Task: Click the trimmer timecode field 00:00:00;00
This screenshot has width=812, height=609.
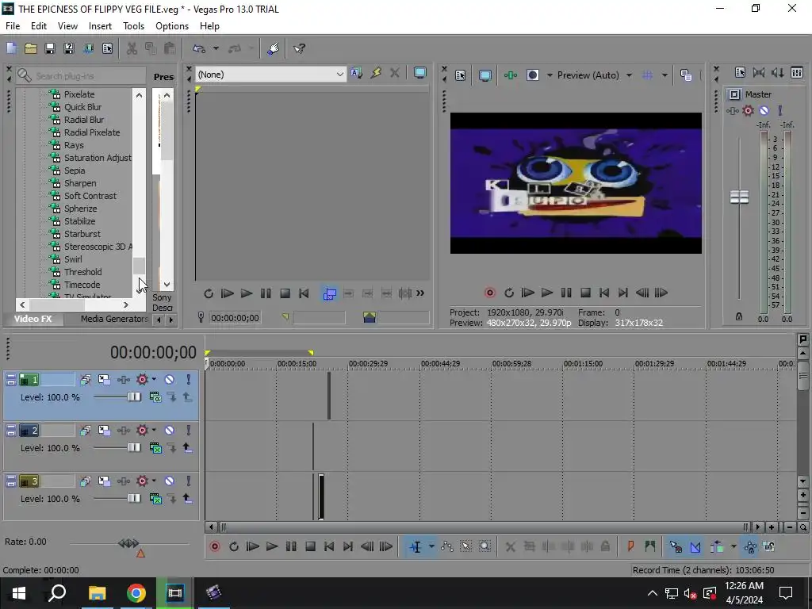Action: coord(235,317)
